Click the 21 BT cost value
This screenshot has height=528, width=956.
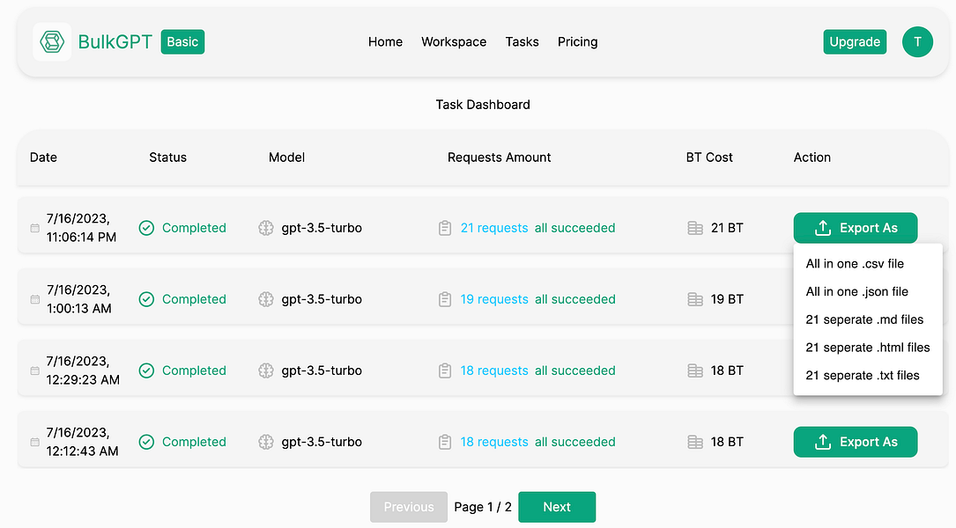point(727,228)
